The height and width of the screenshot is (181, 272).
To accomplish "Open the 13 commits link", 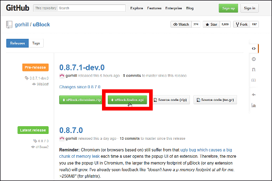I will (x=130, y=138).
